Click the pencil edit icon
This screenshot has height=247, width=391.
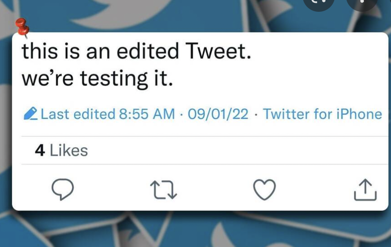(30, 114)
